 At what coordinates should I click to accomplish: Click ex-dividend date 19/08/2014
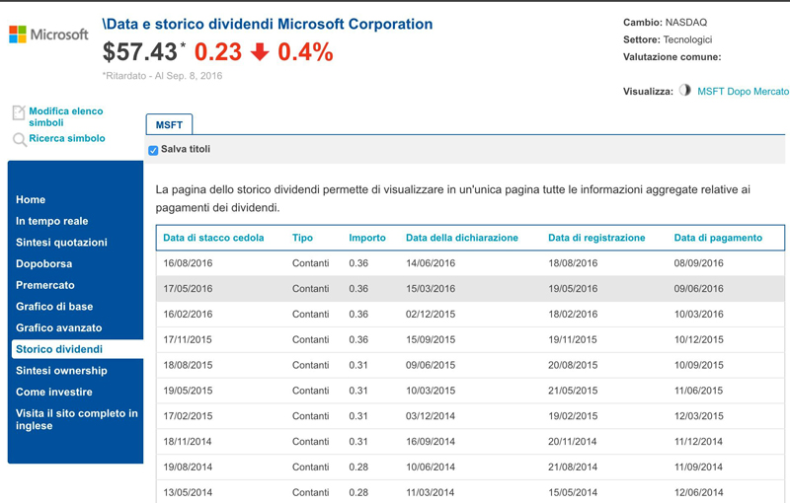[188, 467]
